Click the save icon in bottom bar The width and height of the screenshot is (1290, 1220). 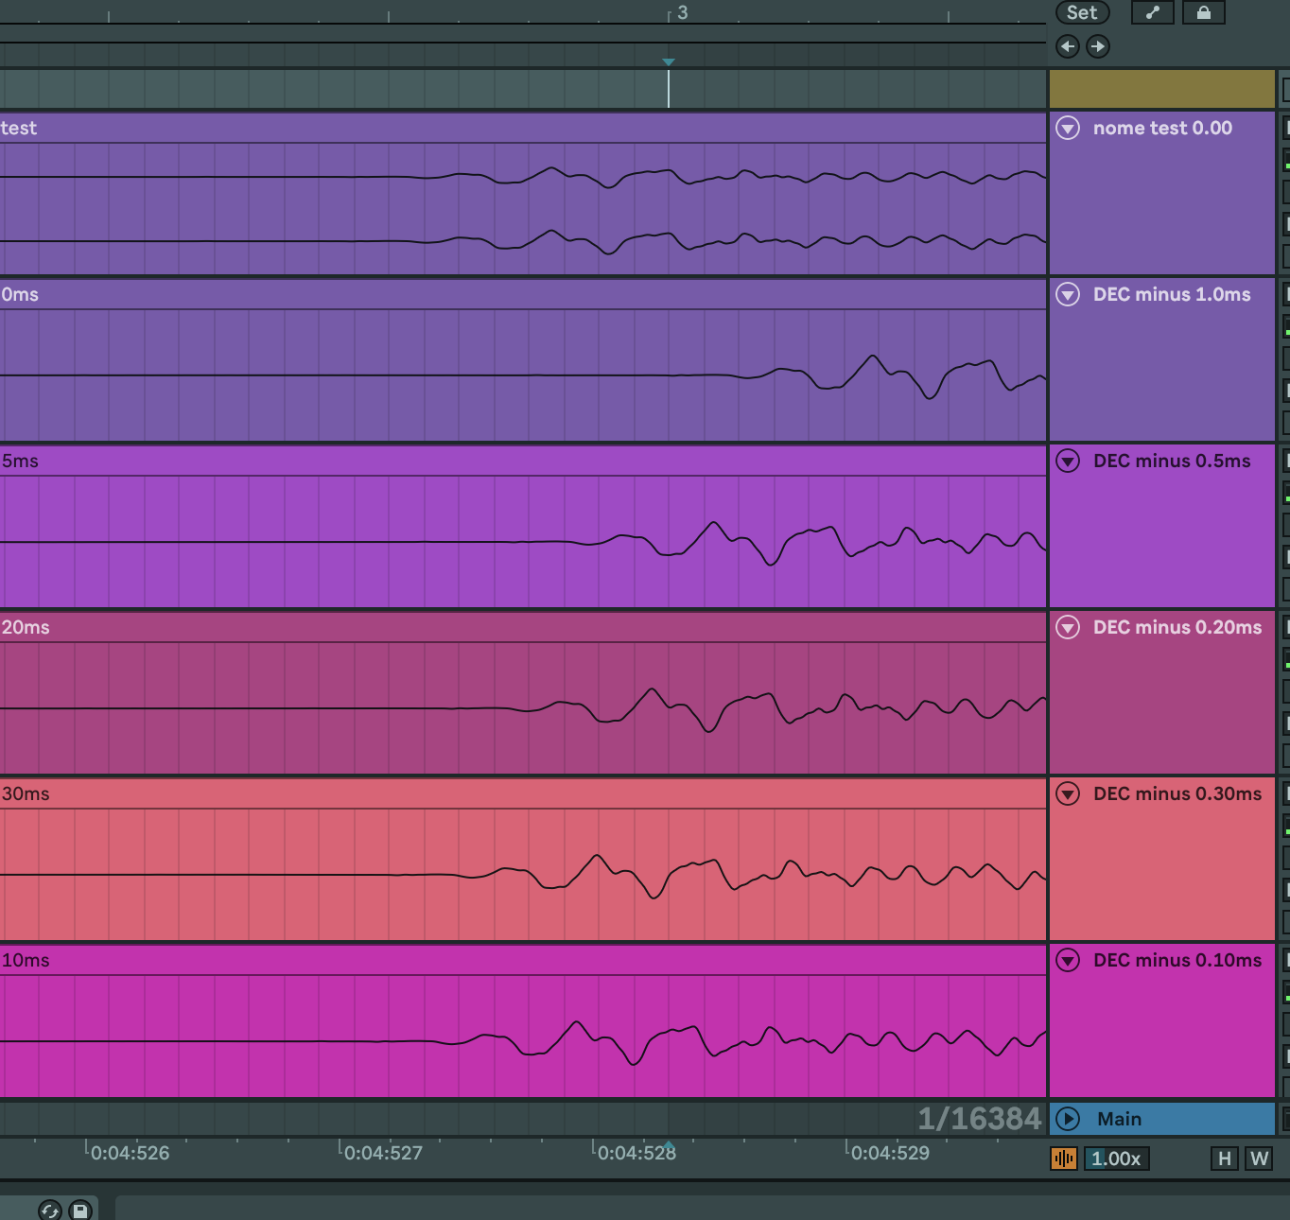80,1211
